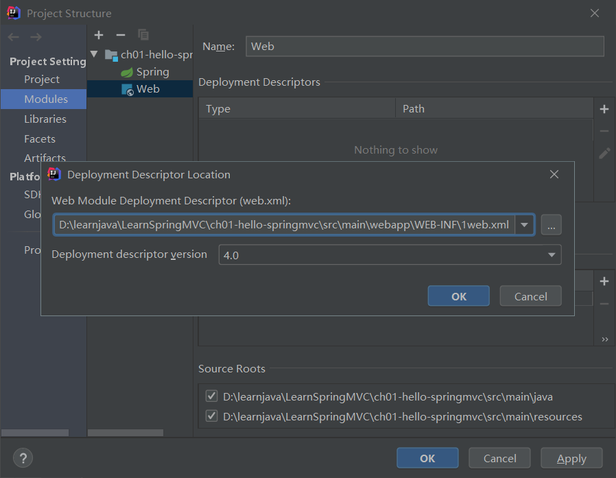Select Modules in settings sidebar
Viewport: 616px width, 478px height.
tap(44, 99)
